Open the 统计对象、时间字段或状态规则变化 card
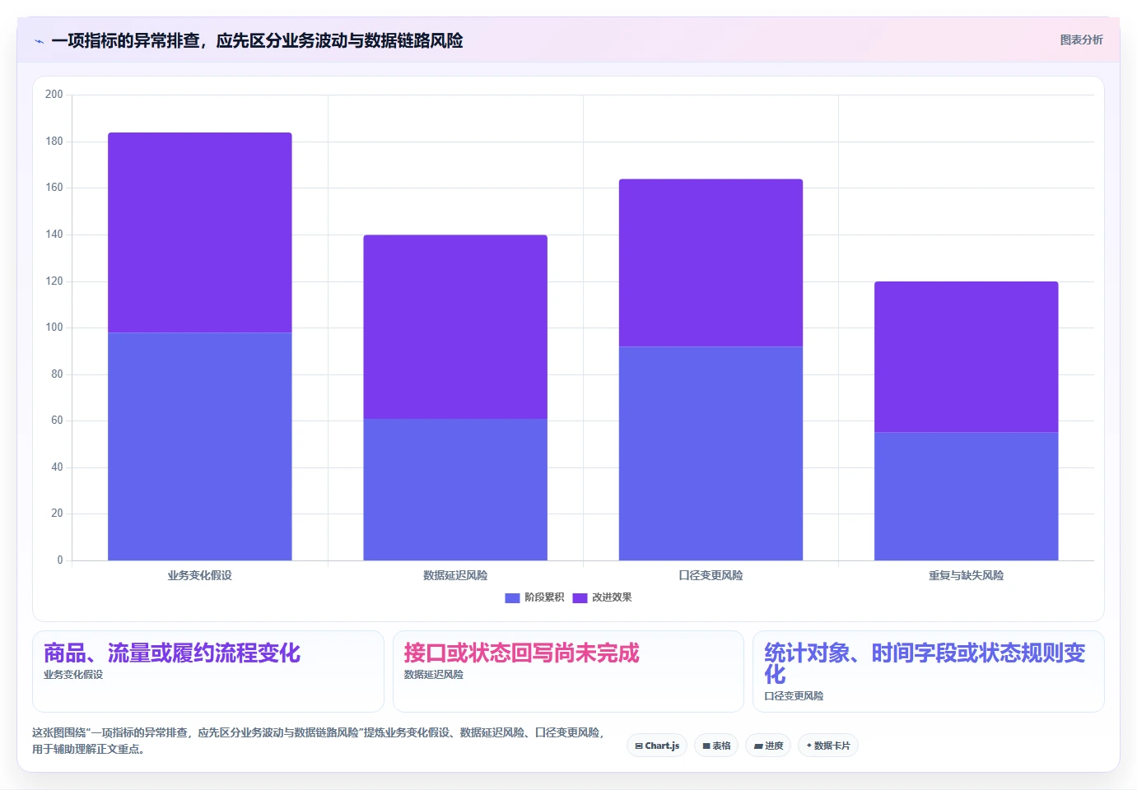Viewport: 1137px width, 790px height. click(x=929, y=671)
